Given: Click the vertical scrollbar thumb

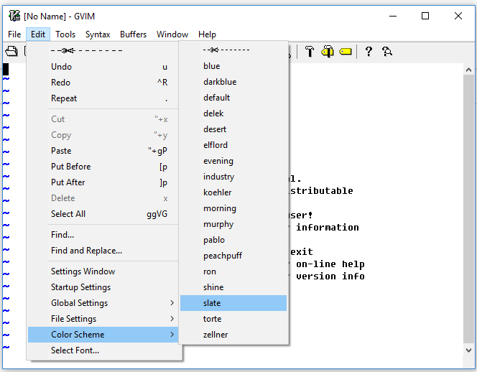Looking at the screenshot, I should click(468, 209).
